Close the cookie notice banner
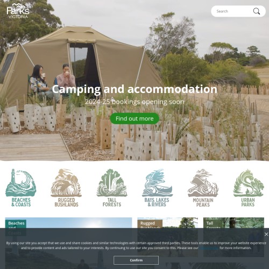 tap(266, 234)
